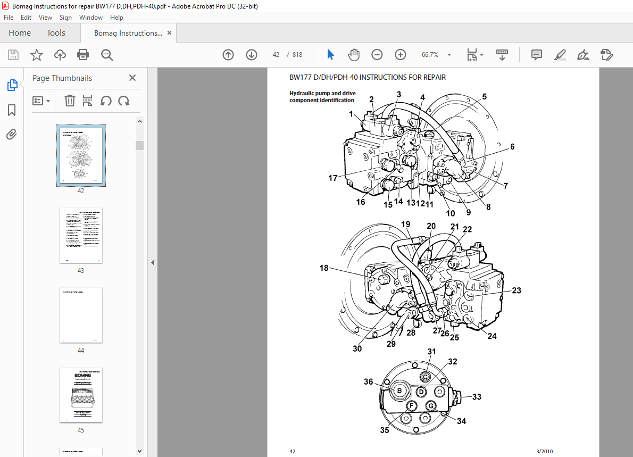Open the Bookmarks sidebar panel
The width and height of the screenshot is (633, 457).
click(12, 110)
